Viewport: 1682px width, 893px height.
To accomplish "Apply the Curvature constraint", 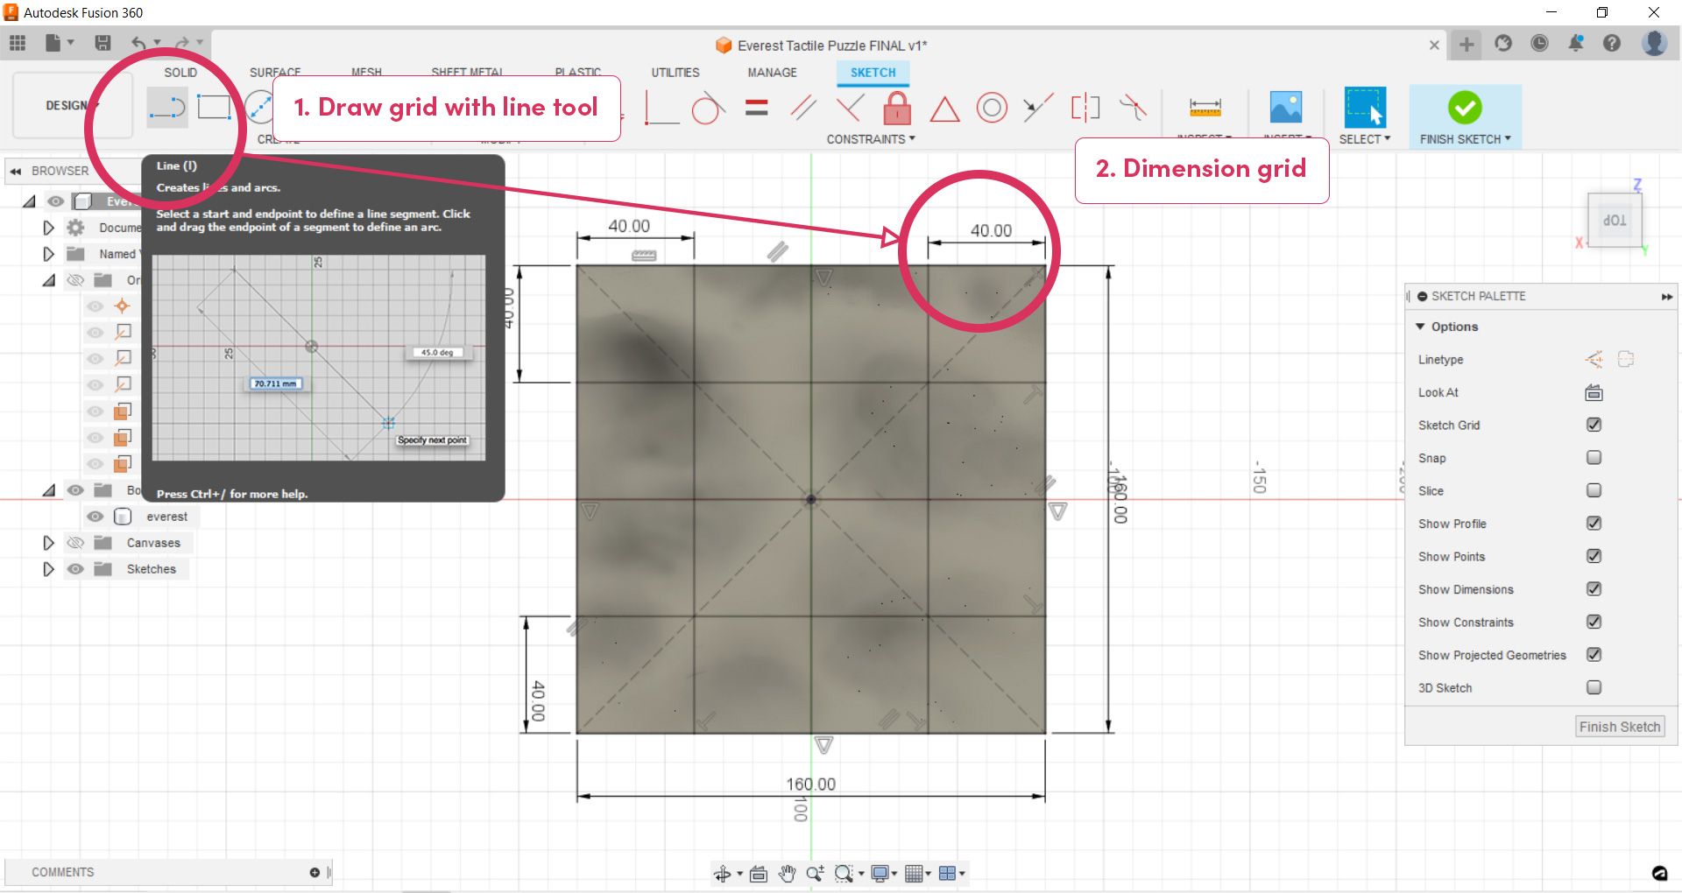I will [1133, 109].
